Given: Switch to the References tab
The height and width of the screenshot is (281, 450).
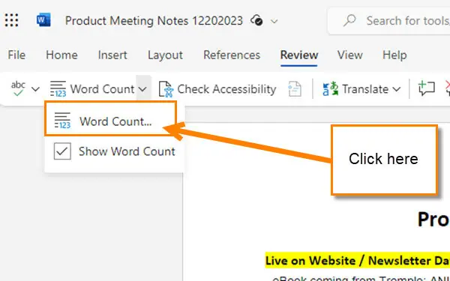Looking at the screenshot, I should 232,55.
